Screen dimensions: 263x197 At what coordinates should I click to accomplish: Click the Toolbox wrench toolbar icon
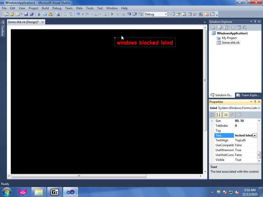pyautogui.click(x=195, y=14)
